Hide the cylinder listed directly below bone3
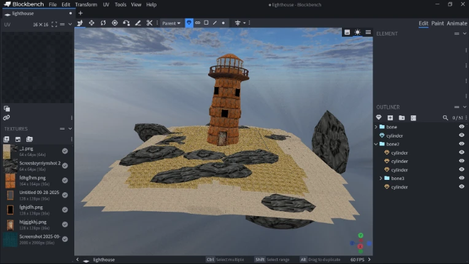469x264 pixels. pos(462,187)
